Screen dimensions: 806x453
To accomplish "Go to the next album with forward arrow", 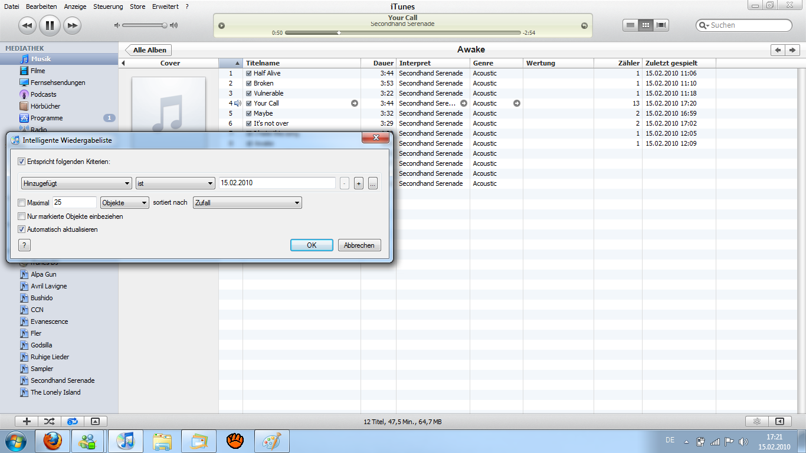I will click(x=793, y=50).
